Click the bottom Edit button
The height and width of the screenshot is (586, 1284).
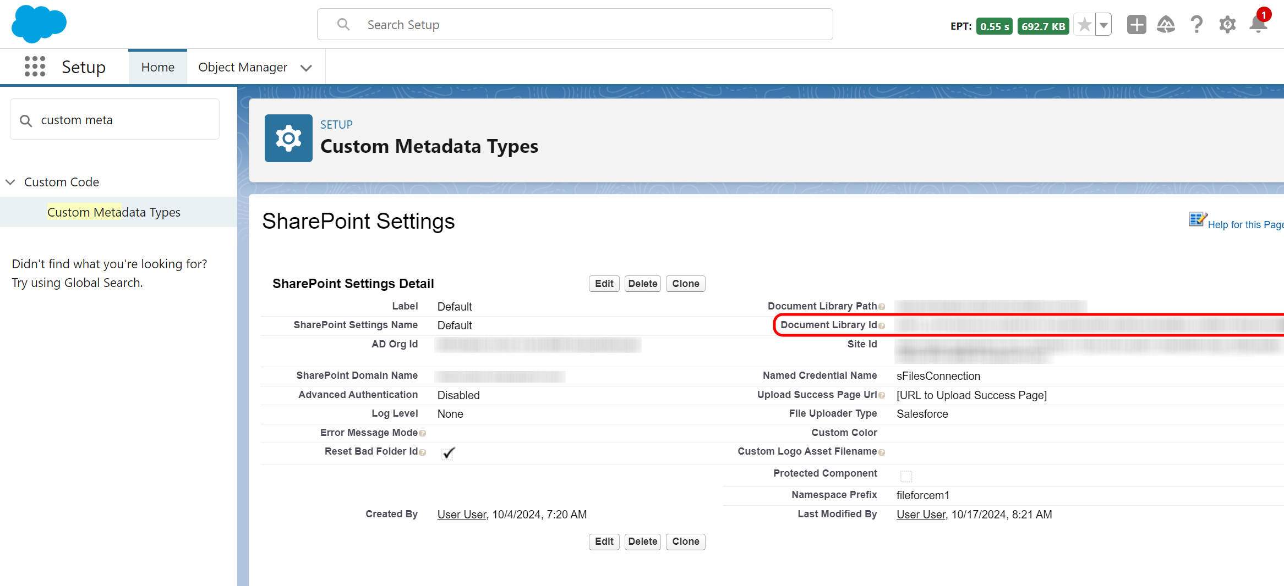point(604,541)
